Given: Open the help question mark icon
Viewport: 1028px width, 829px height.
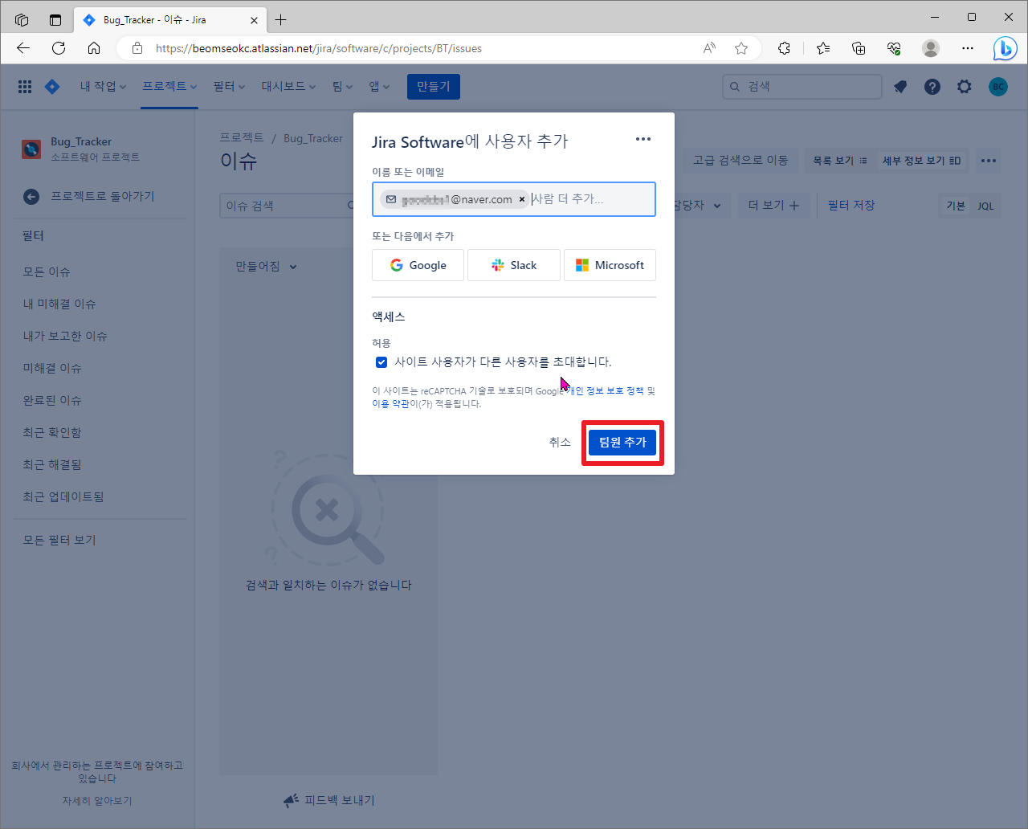Looking at the screenshot, I should tap(932, 87).
